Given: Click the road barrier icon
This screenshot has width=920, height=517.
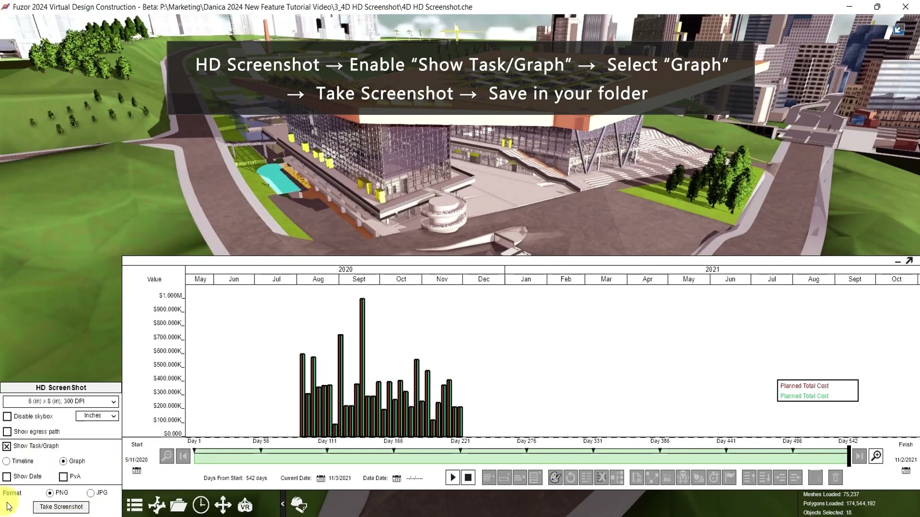Looking at the screenshot, I should pyautogui.click(x=683, y=477).
